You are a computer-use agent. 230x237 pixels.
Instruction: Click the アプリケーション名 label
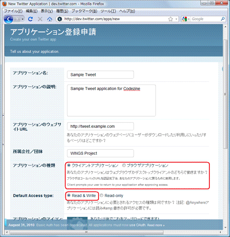click(x=30, y=73)
